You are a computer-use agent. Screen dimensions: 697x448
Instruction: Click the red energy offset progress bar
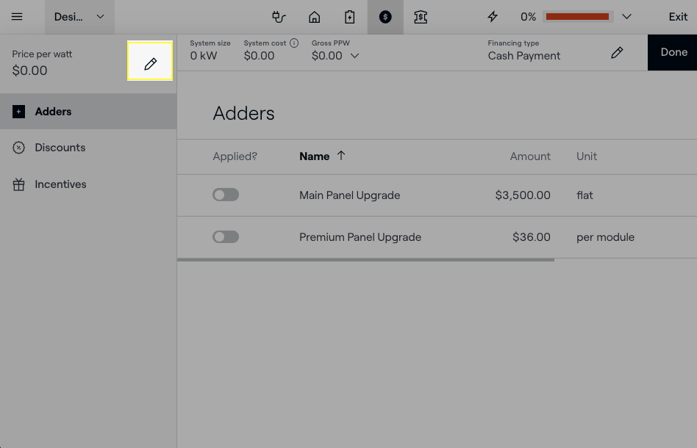[577, 17]
